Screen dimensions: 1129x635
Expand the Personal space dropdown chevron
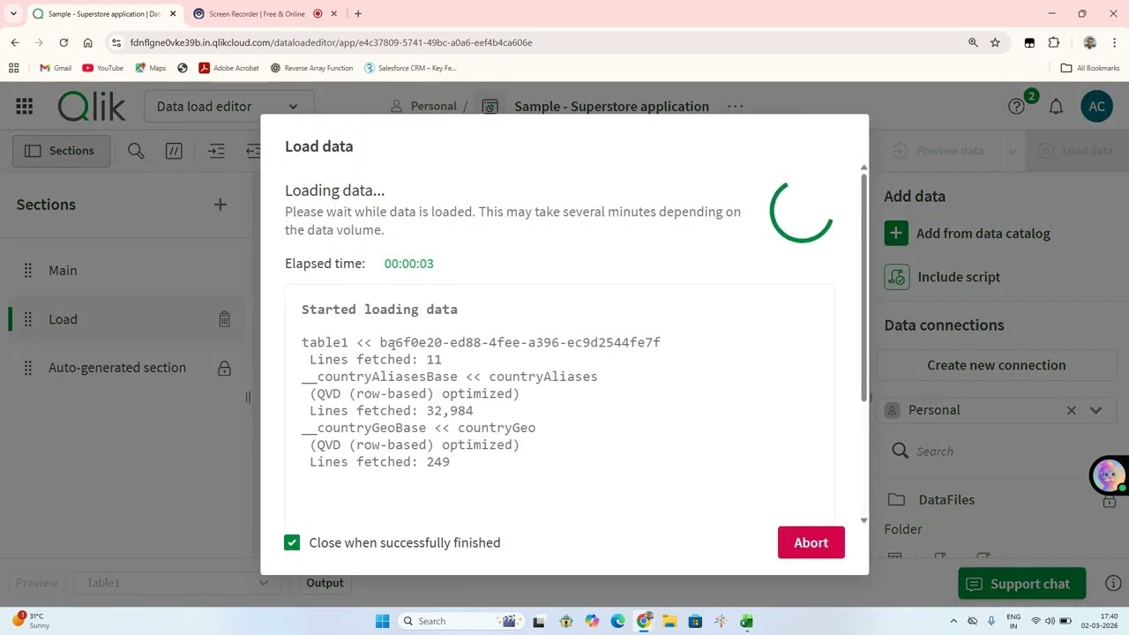click(x=1096, y=410)
